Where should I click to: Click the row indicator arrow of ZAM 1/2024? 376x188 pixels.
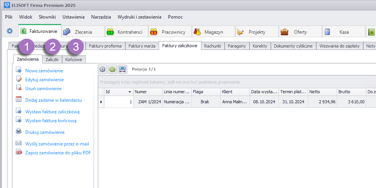[101, 102]
